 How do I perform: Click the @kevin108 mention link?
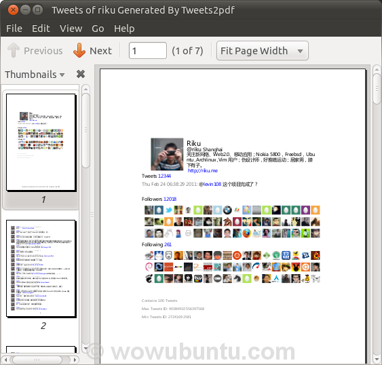pos(210,185)
